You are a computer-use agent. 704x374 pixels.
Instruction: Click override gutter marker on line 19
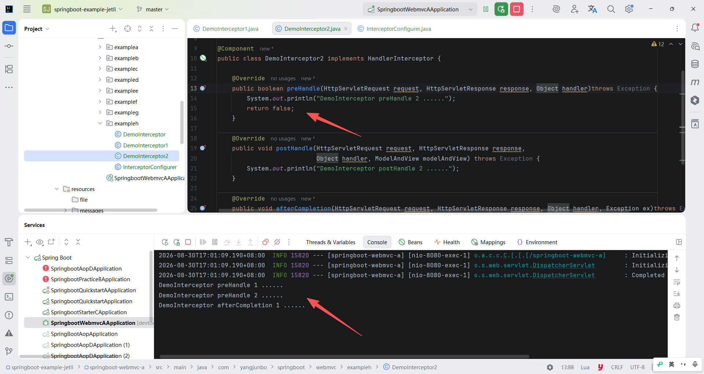pyautogui.click(x=202, y=148)
